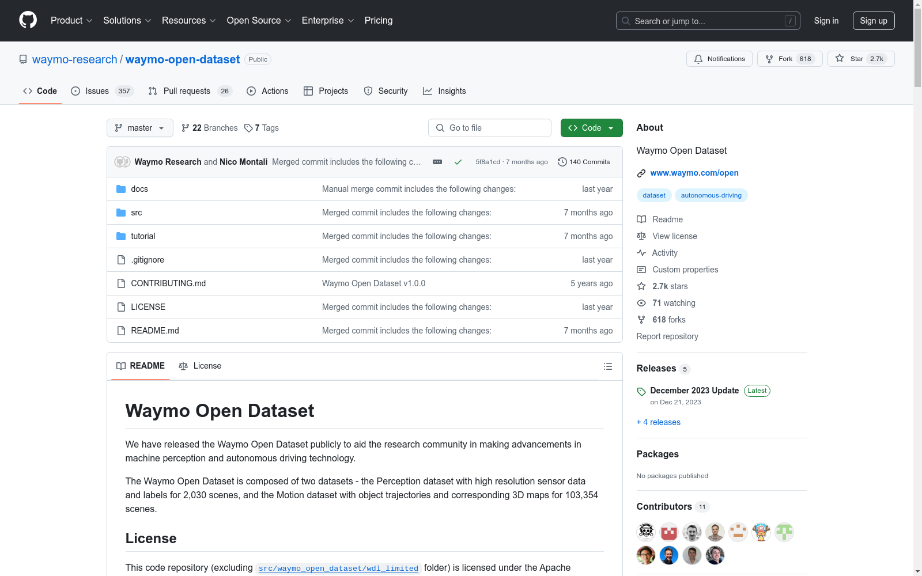Open the Pricing page
The height and width of the screenshot is (576, 922).
pyautogui.click(x=379, y=20)
